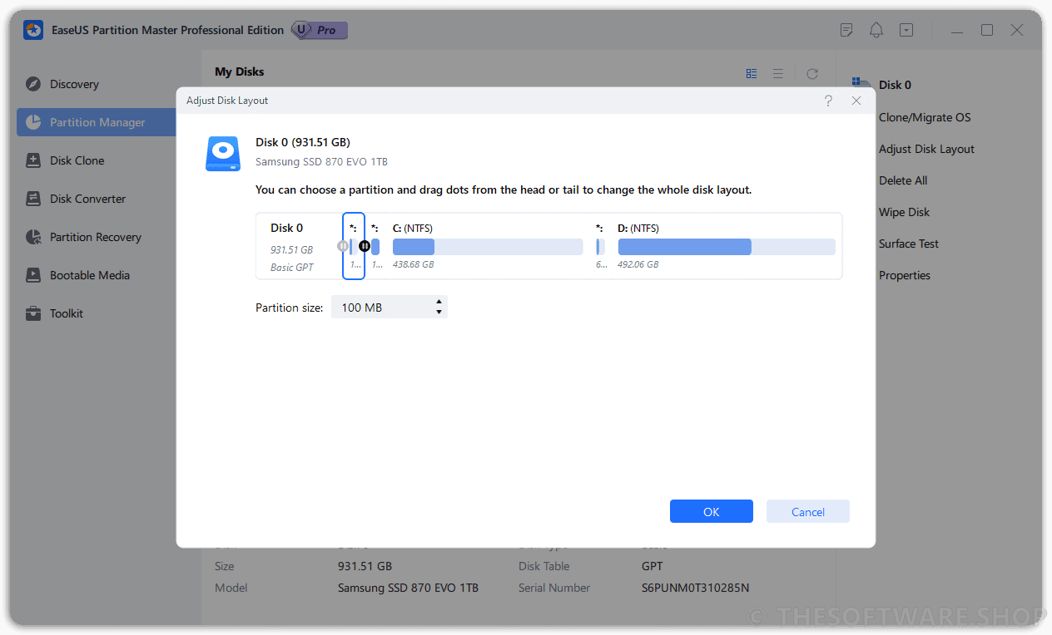Increase partition size with up arrow
Viewport: 1052px width, 635px height.
[x=439, y=303]
